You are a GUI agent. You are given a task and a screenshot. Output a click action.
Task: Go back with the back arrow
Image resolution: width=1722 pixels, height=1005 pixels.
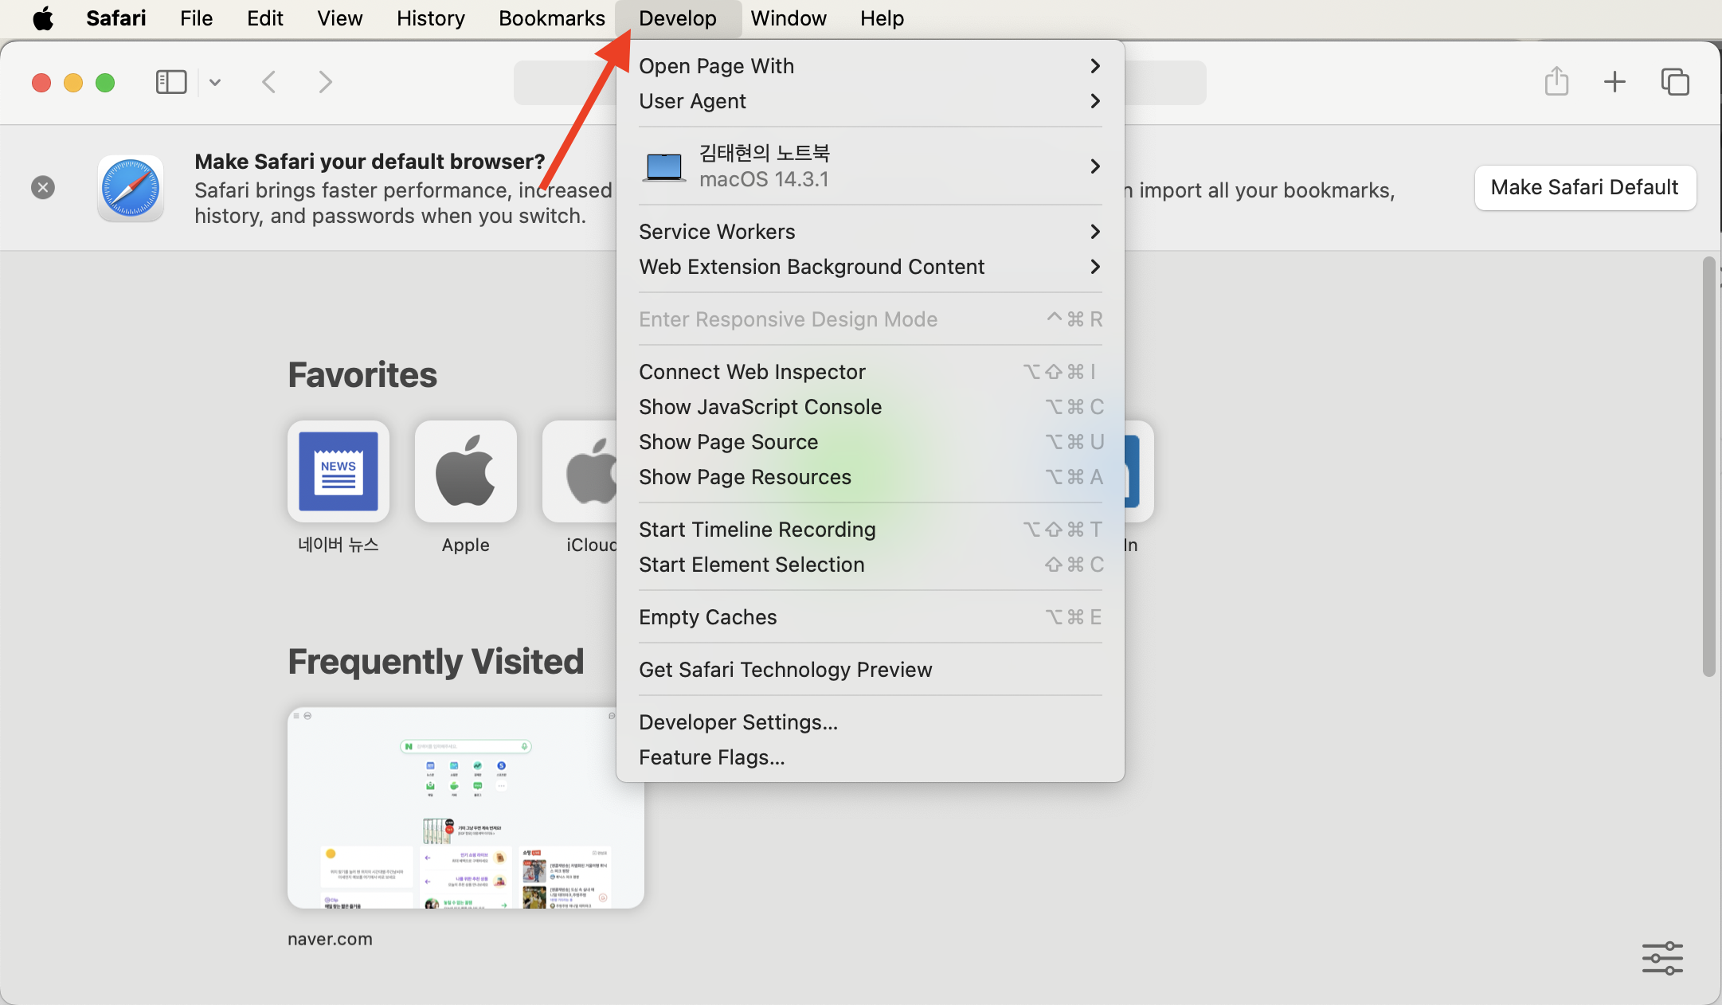[269, 82]
